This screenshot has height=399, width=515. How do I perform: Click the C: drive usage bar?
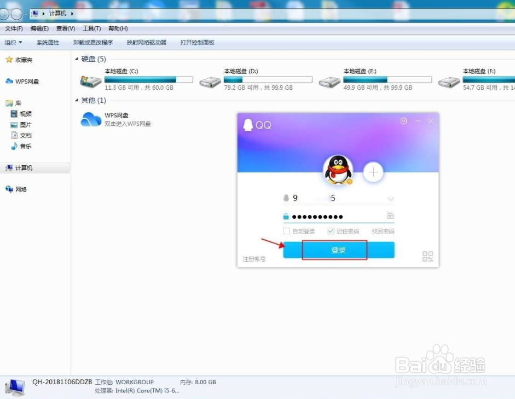coord(149,79)
